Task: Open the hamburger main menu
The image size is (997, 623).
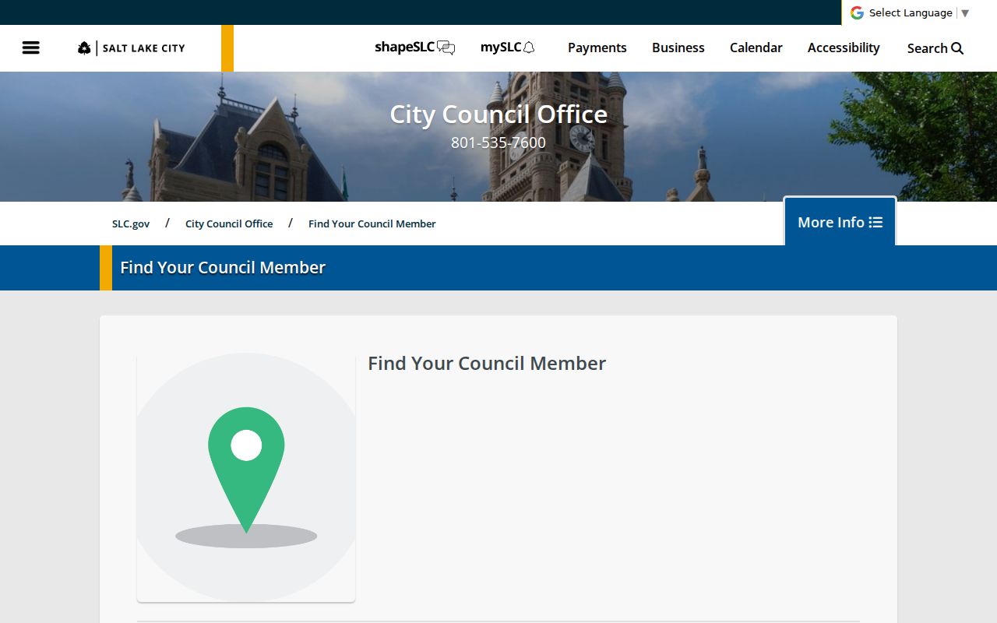Action: [30, 48]
